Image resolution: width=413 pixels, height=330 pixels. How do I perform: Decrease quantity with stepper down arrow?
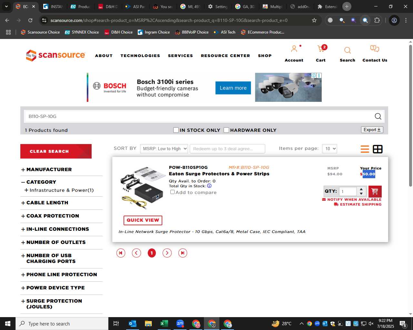[361, 194]
